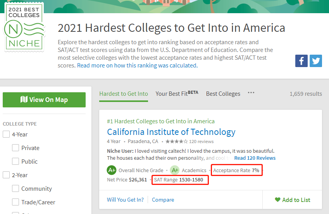Check the Trade/Career checkbox
The width and height of the screenshot is (329, 214).
pyautogui.click(x=16, y=202)
